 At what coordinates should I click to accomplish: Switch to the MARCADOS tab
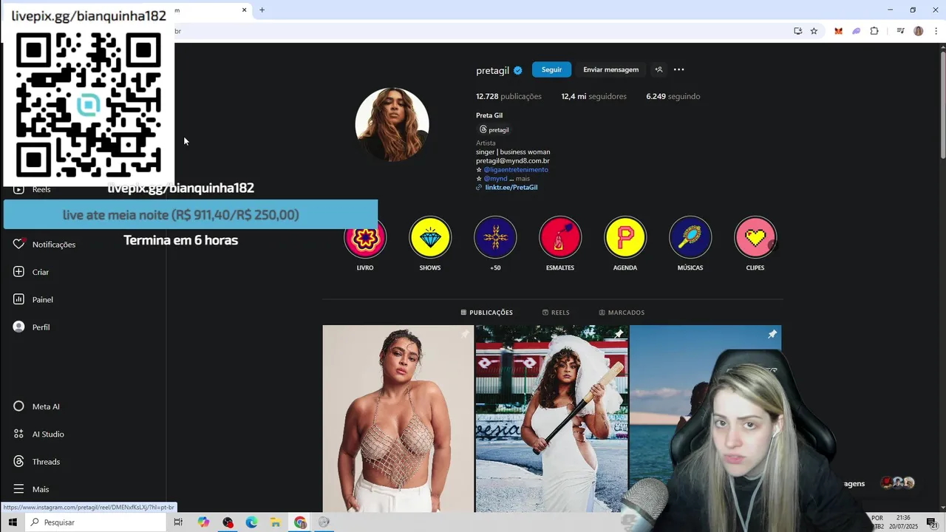point(622,313)
